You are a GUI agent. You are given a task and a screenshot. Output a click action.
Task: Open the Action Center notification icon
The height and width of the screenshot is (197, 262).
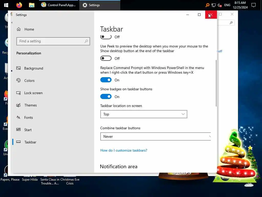coord(254,5)
